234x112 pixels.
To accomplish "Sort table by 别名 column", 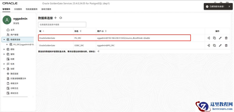I will [81, 31].
